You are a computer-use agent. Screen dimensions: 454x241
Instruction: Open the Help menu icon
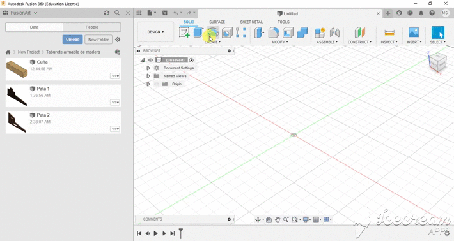click(432, 13)
